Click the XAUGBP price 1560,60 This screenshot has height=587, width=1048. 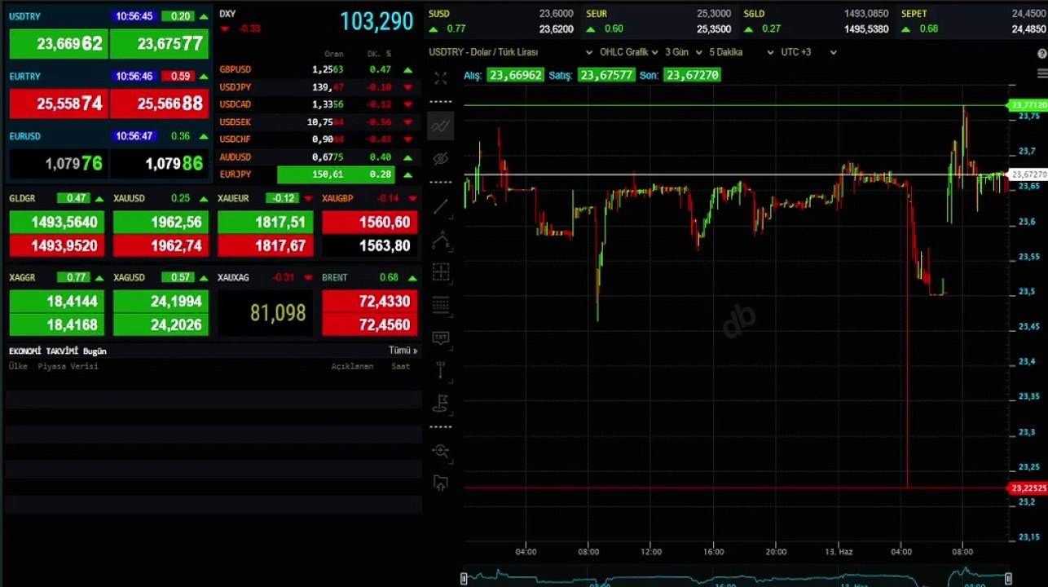tap(370, 222)
